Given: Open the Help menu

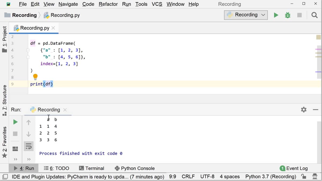Looking at the screenshot, I should tap(193, 4).
